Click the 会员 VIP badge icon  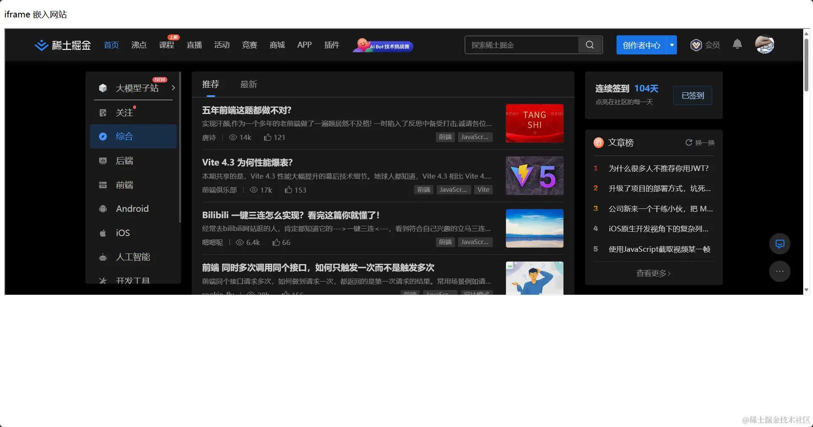696,45
